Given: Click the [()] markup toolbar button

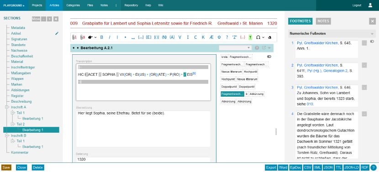Looking at the screenshot, I should pos(156,37).
